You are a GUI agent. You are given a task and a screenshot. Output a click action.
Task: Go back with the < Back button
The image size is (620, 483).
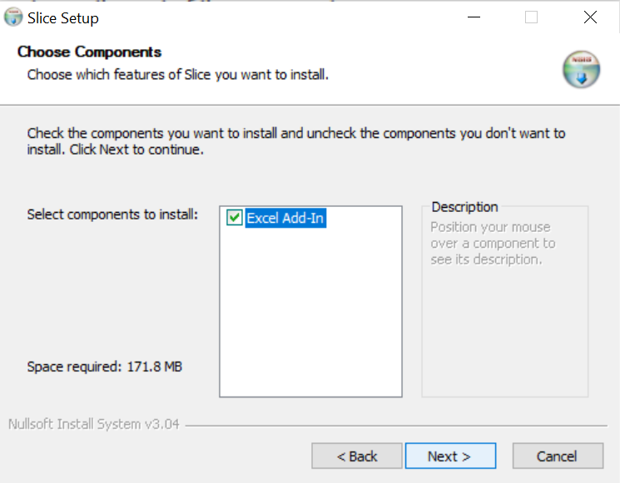tap(357, 456)
